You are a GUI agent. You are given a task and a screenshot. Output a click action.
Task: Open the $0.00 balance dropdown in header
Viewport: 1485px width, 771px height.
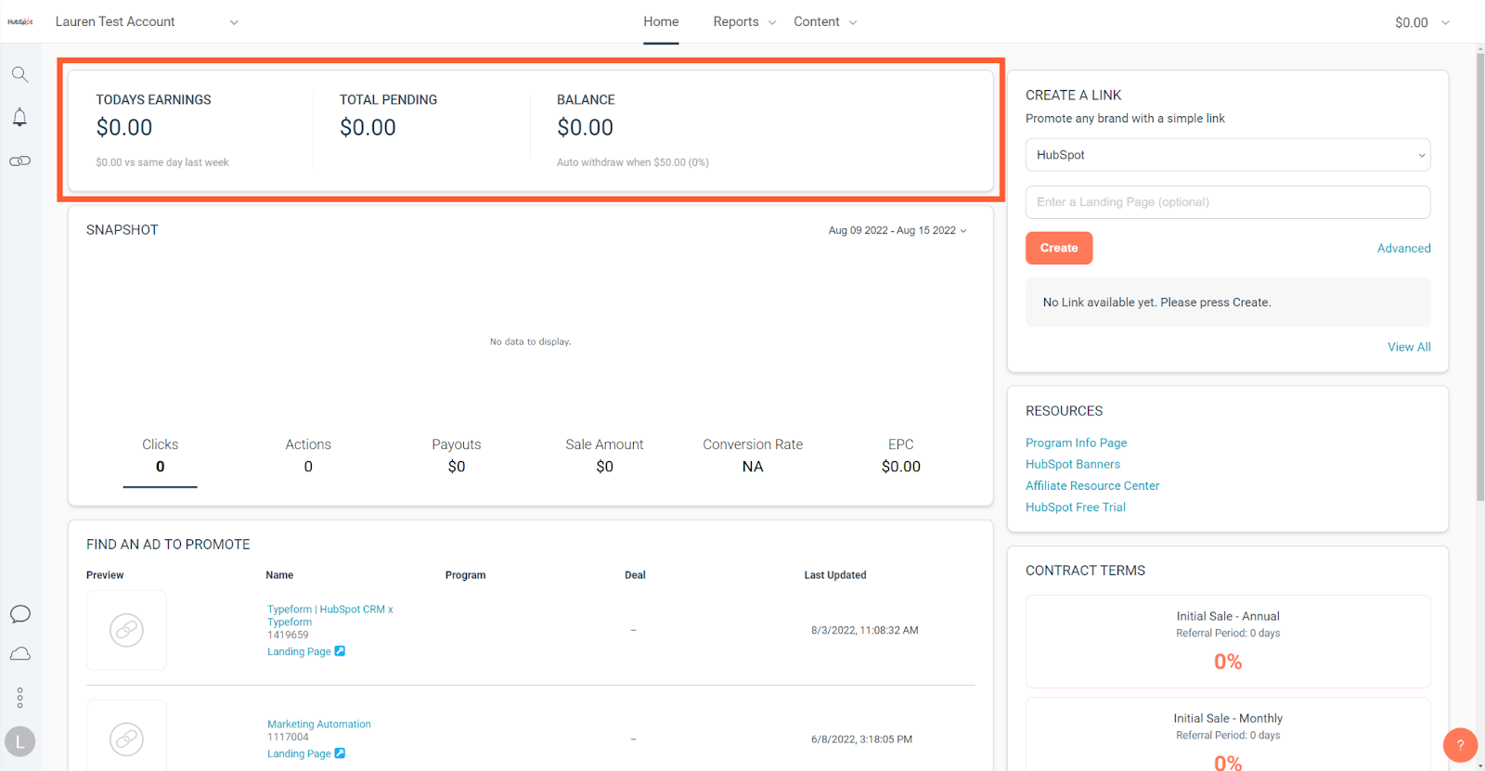point(1422,22)
